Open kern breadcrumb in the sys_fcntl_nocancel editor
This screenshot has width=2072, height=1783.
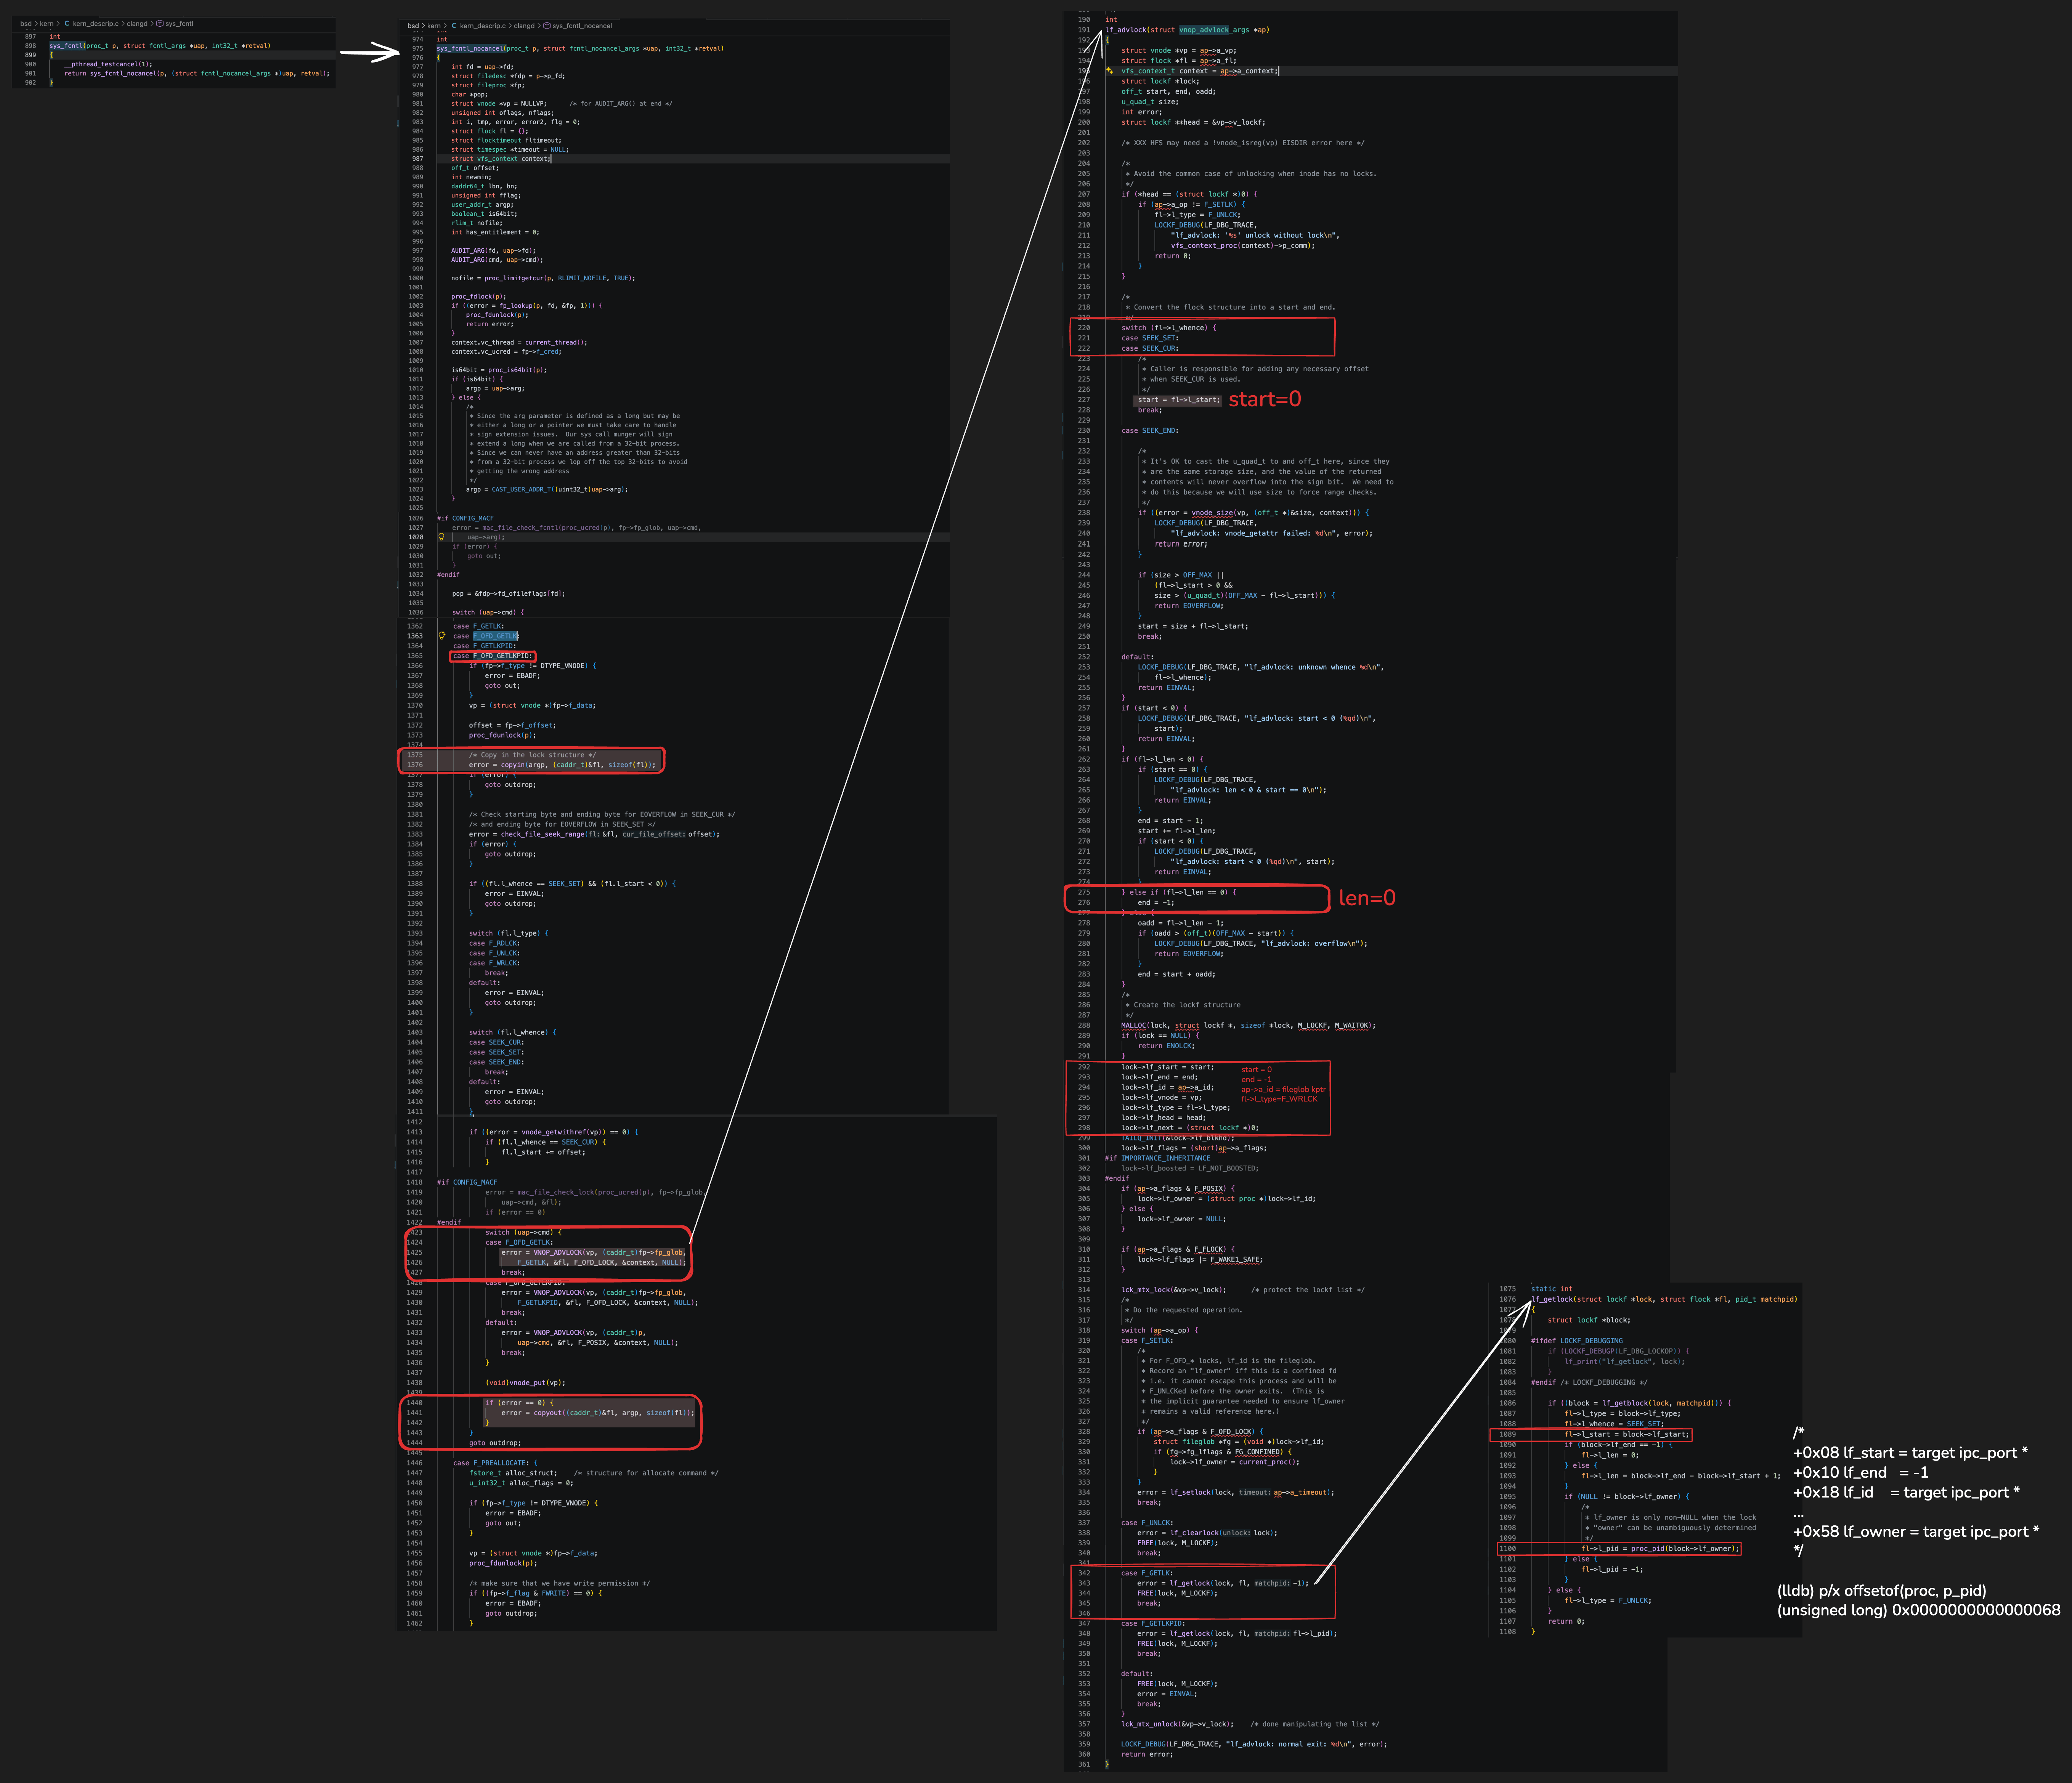point(434,26)
